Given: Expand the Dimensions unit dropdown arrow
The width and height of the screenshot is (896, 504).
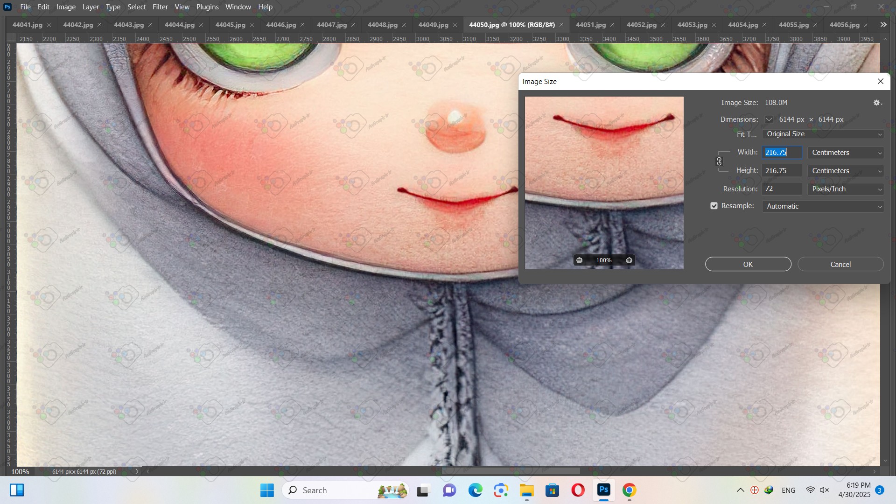Looking at the screenshot, I should [769, 119].
